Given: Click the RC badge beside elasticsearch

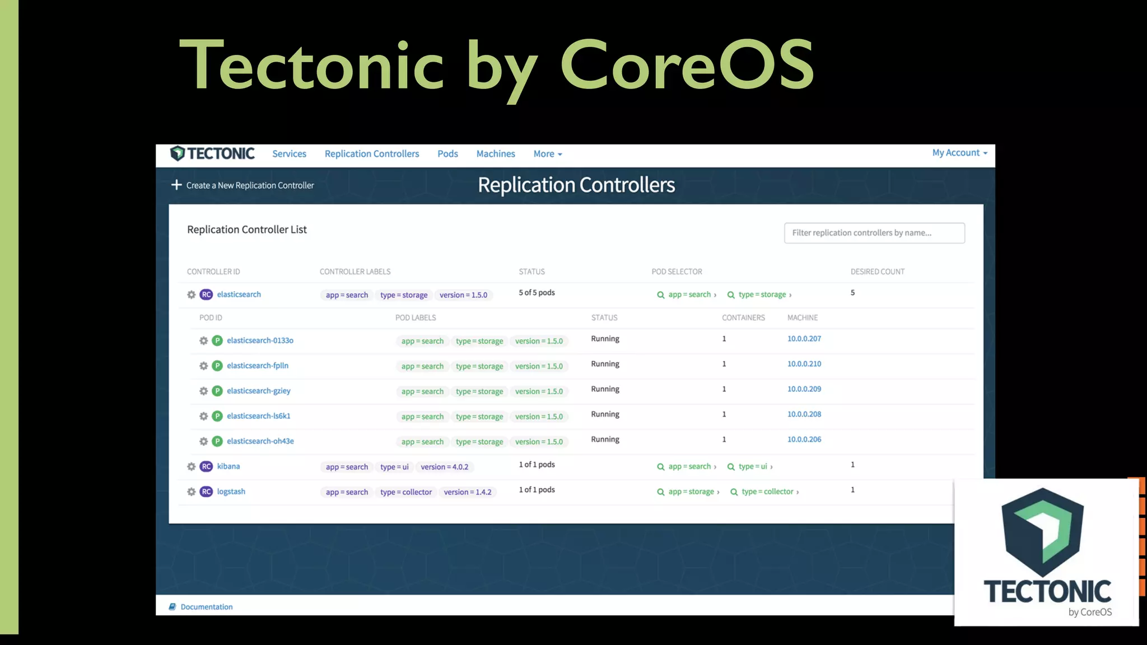Looking at the screenshot, I should [207, 295].
